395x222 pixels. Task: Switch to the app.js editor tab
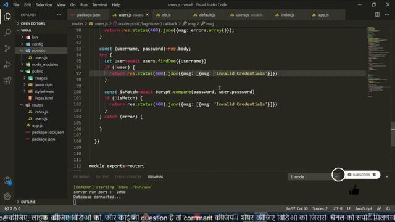pos(323,15)
